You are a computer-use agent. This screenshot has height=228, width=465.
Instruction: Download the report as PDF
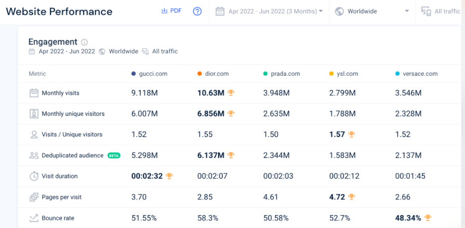pyautogui.click(x=171, y=11)
